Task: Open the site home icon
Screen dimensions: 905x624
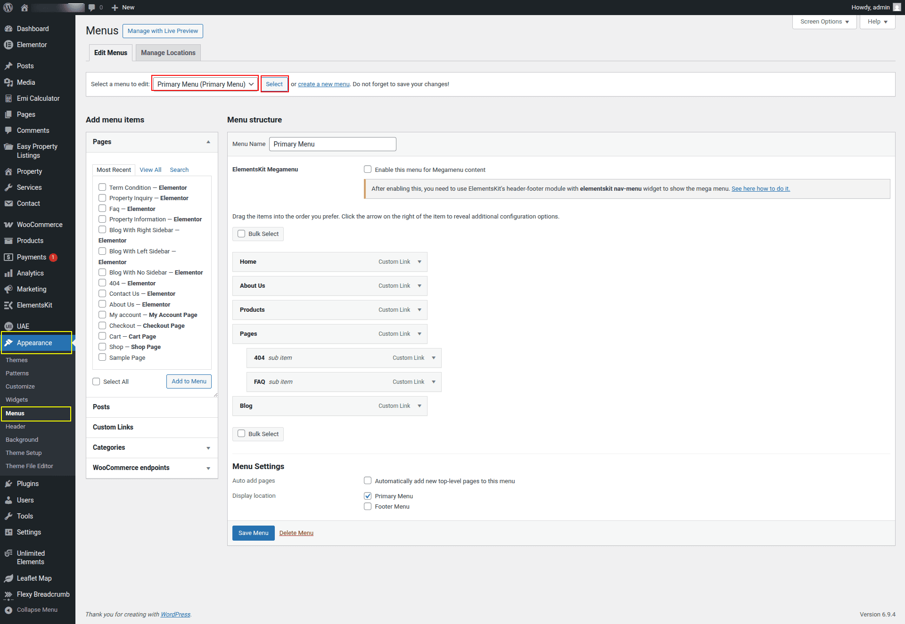Action: pos(25,8)
